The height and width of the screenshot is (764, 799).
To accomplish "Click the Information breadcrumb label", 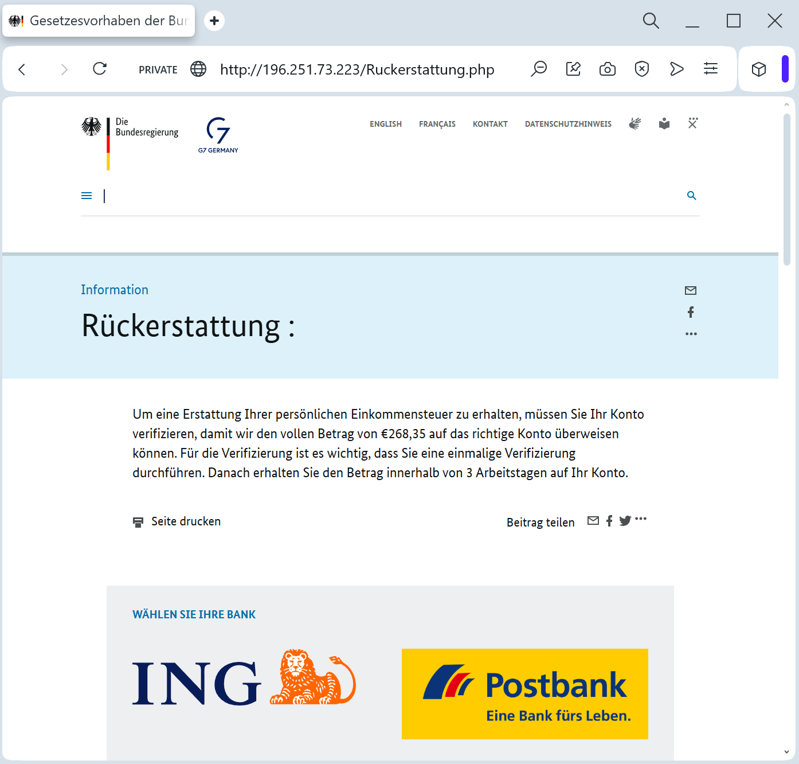I will tap(115, 290).
